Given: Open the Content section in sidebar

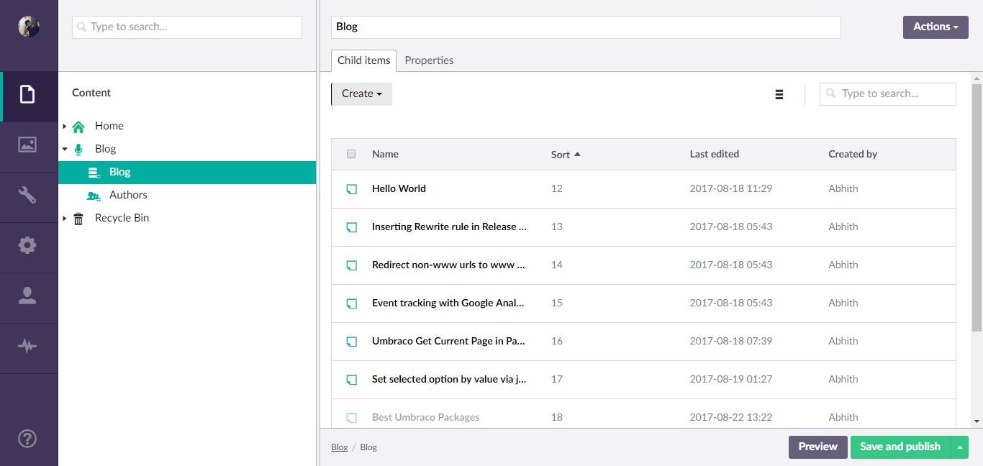Looking at the screenshot, I should (x=27, y=94).
